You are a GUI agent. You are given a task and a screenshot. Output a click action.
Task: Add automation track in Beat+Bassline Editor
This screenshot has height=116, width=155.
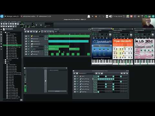(x=102, y=73)
